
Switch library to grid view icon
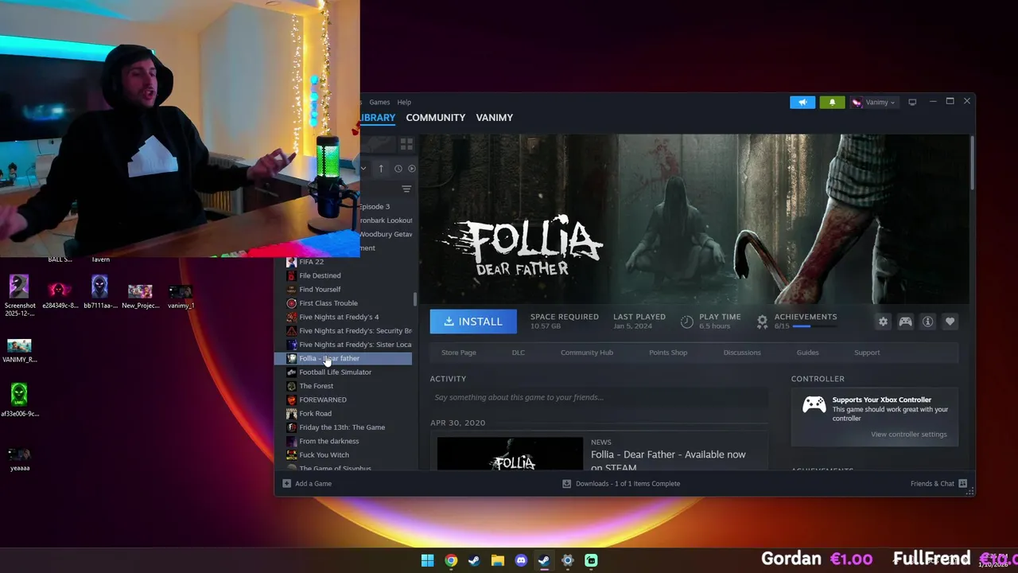point(406,144)
